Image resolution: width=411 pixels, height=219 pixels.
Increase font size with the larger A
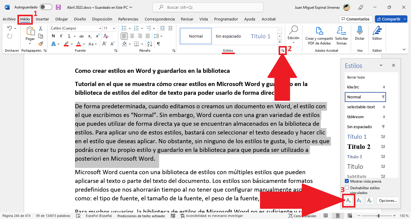tap(104, 44)
